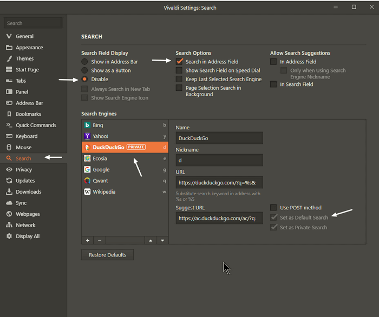Click the Search magnifier icon in sidebar
This screenshot has height=317, width=379.
[x=9, y=159]
